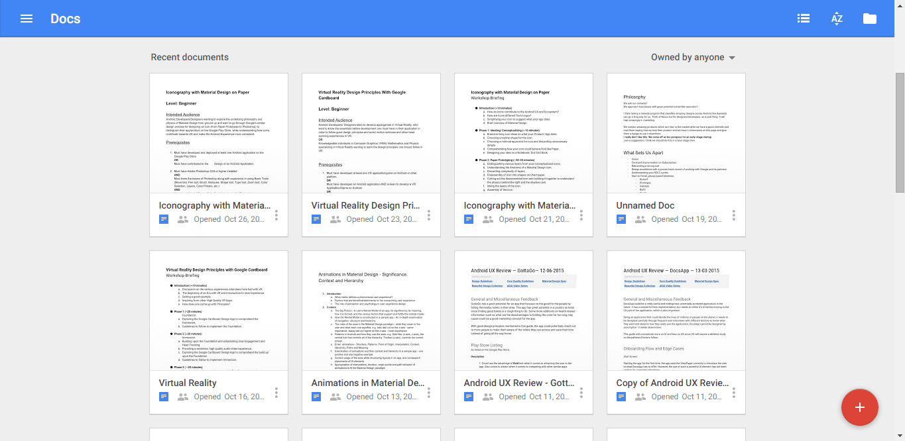905x441 pixels.
Task: Click the 'Opened Oct 13' date text
Action: click(x=381, y=397)
